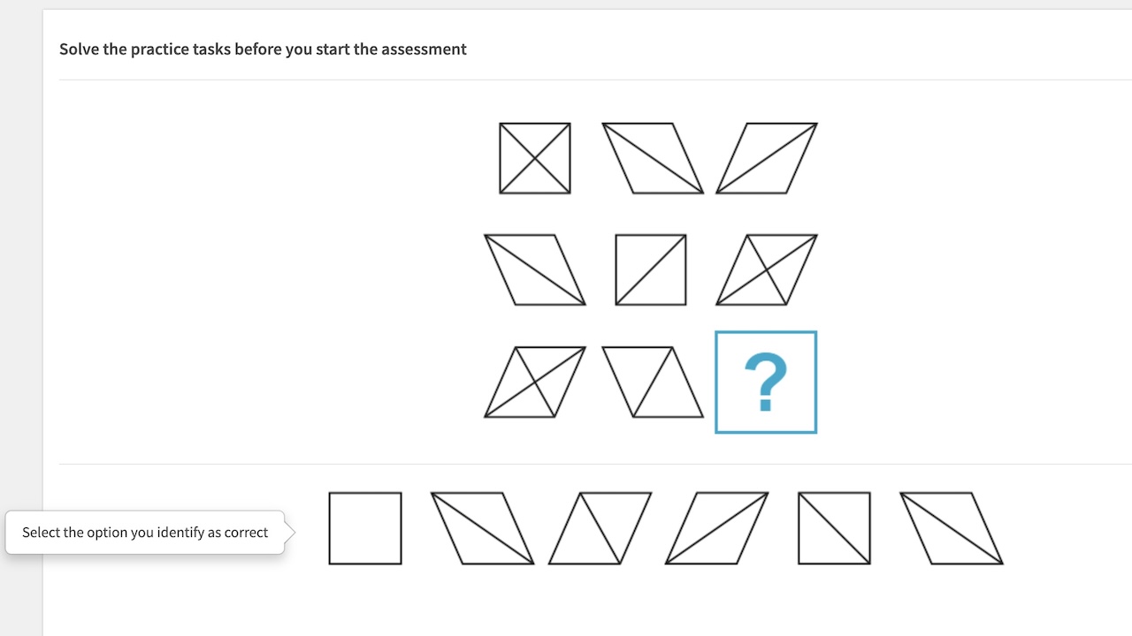
Task: Click the Select the option speech bubble
Action: pos(144,532)
